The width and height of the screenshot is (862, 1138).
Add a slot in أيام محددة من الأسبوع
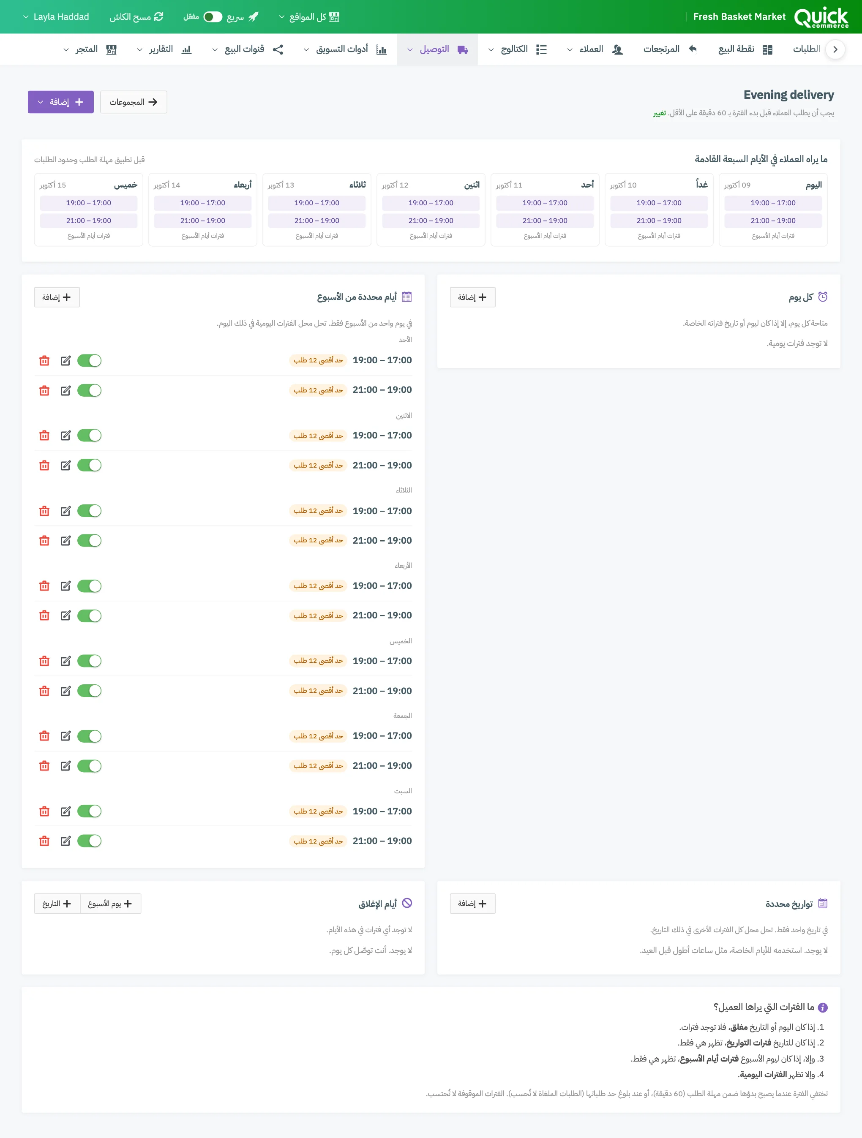click(x=57, y=297)
